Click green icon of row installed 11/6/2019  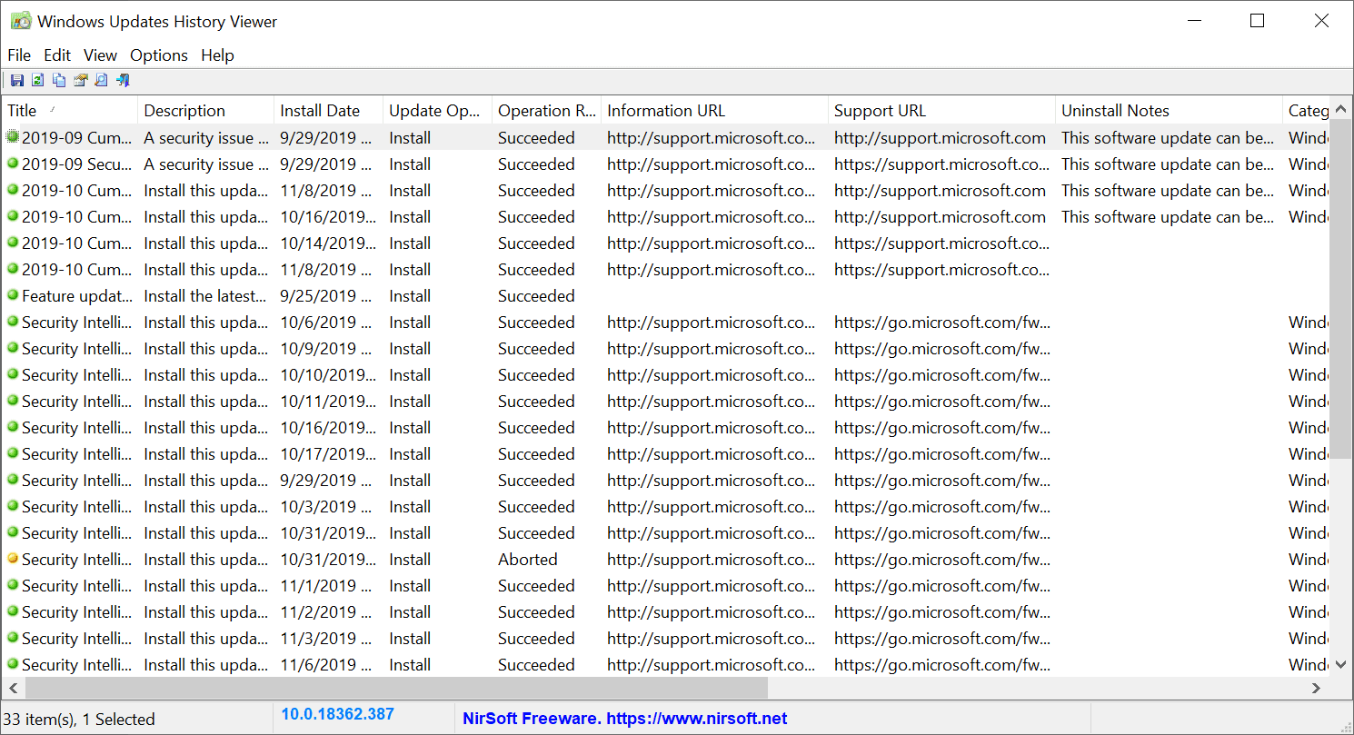[13, 664]
